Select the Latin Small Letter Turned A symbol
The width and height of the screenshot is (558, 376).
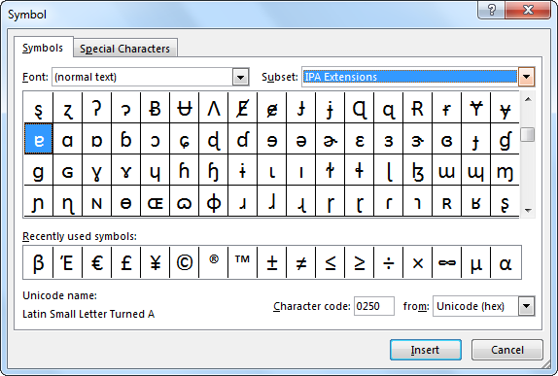[39, 139]
